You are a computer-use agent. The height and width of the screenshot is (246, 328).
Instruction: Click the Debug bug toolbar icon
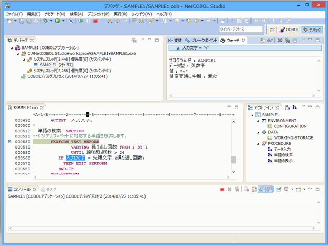click(45, 21)
